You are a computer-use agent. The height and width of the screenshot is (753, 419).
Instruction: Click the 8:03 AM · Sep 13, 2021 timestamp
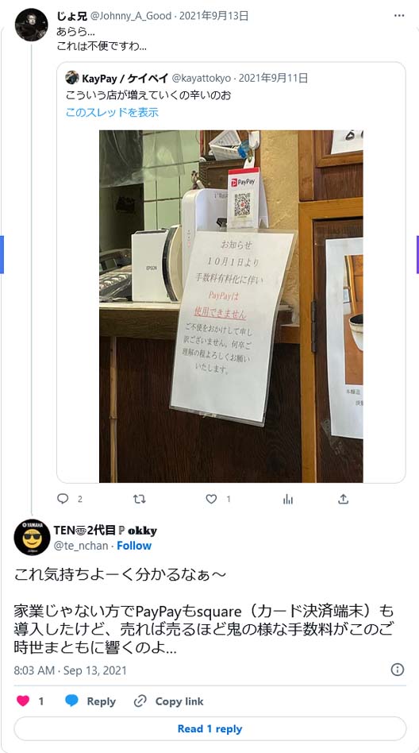point(70,670)
